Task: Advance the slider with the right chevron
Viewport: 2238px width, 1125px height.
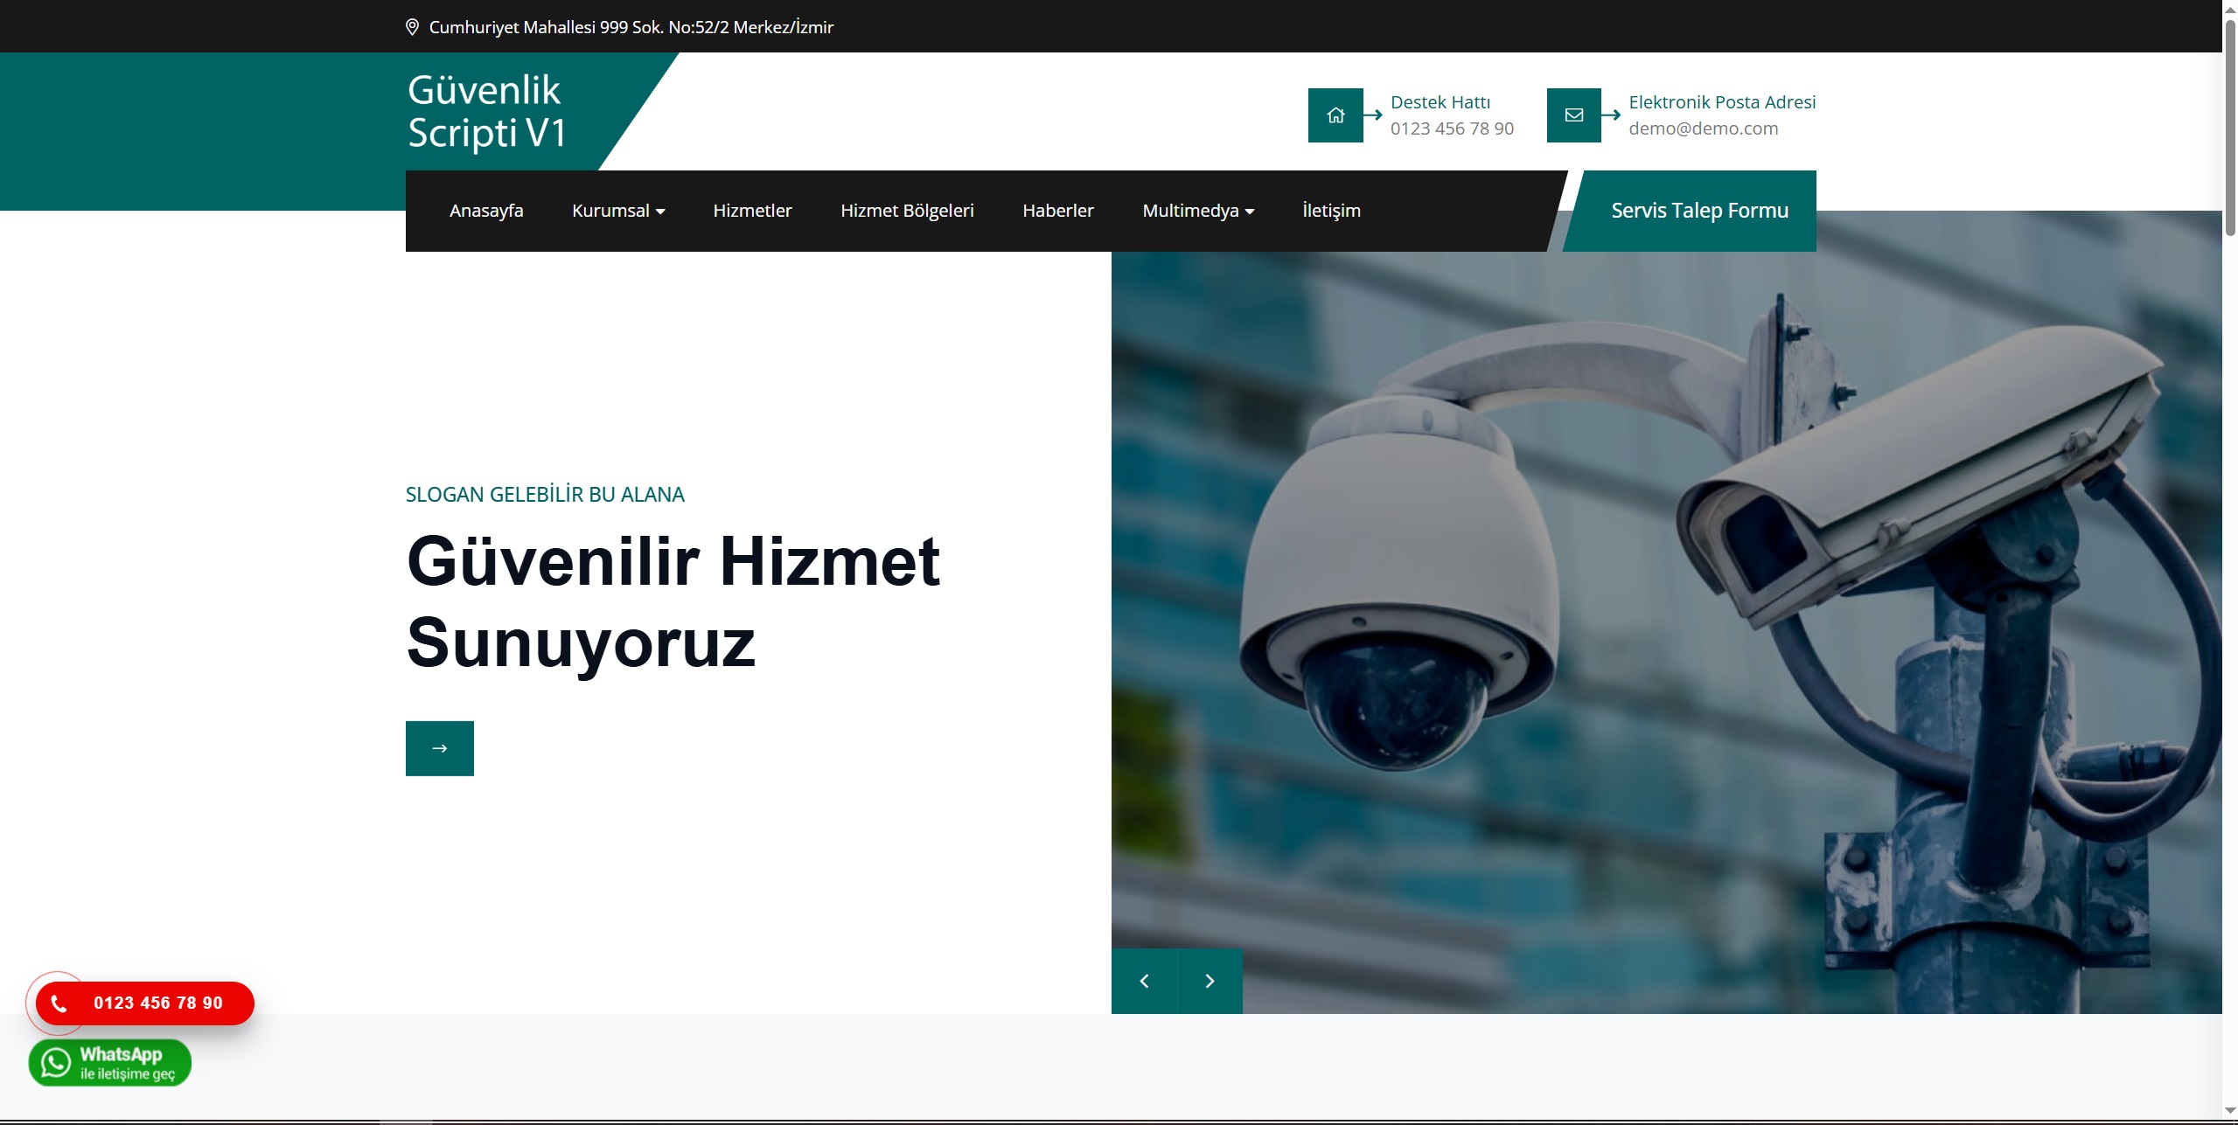Action: click(1210, 981)
